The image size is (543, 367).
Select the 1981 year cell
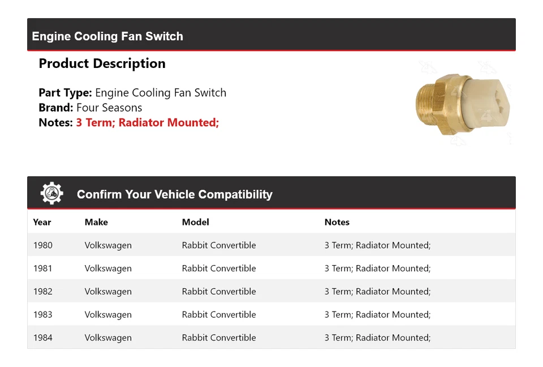pyautogui.click(x=42, y=268)
